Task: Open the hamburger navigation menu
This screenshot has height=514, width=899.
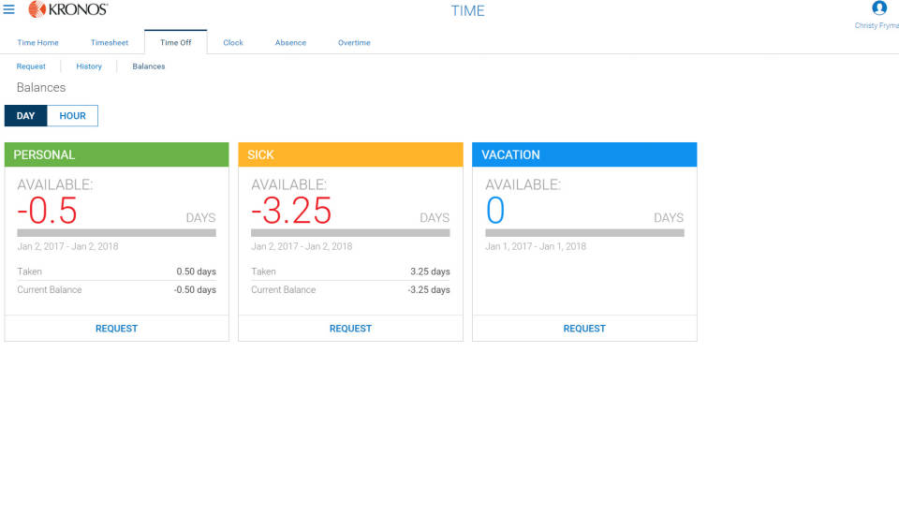Action: 8,9
